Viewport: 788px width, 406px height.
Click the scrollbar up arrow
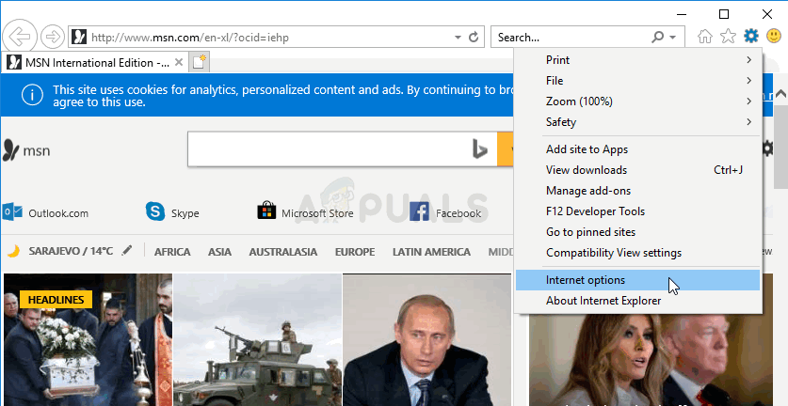pos(780,93)
